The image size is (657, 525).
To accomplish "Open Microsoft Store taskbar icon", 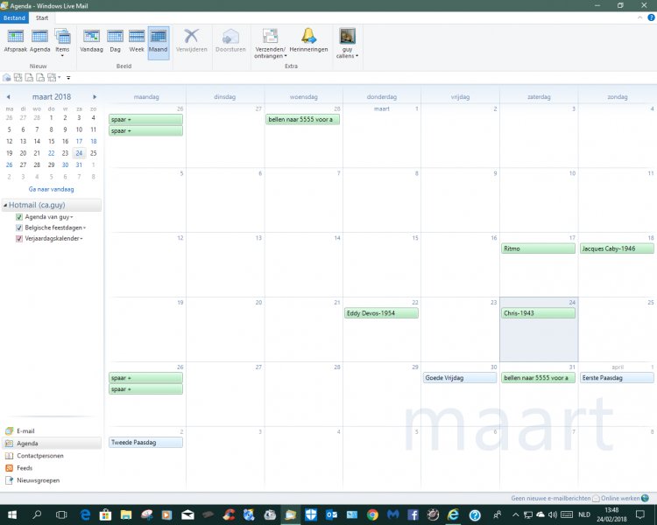I will click(x=106, y=514).
